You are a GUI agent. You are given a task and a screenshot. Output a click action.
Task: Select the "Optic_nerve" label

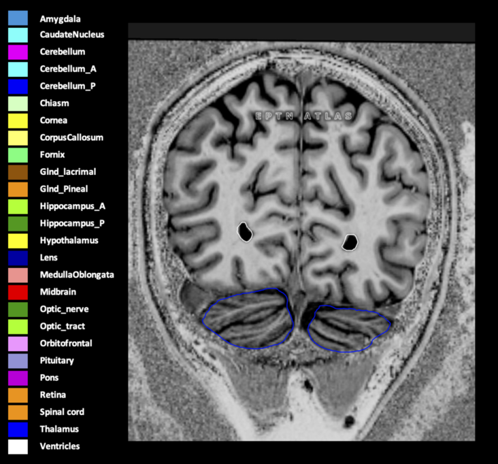(64, 309)
